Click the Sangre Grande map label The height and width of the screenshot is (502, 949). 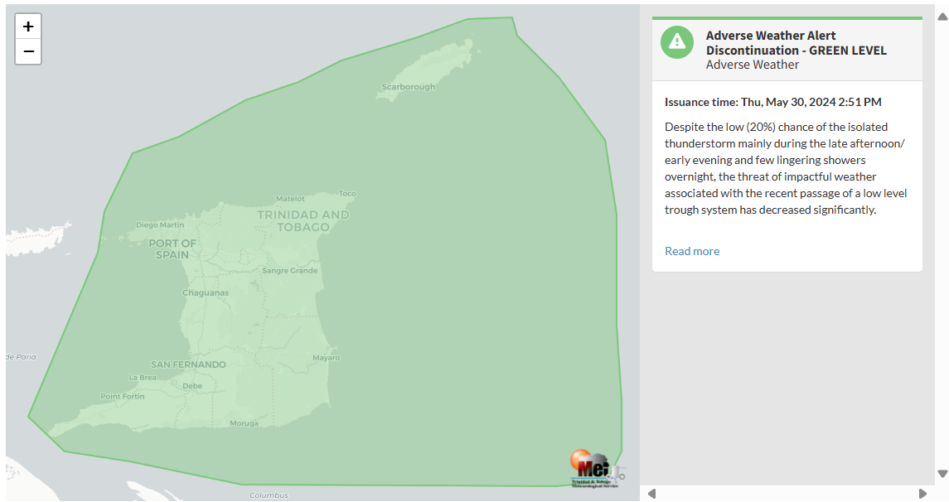(289, 270)
